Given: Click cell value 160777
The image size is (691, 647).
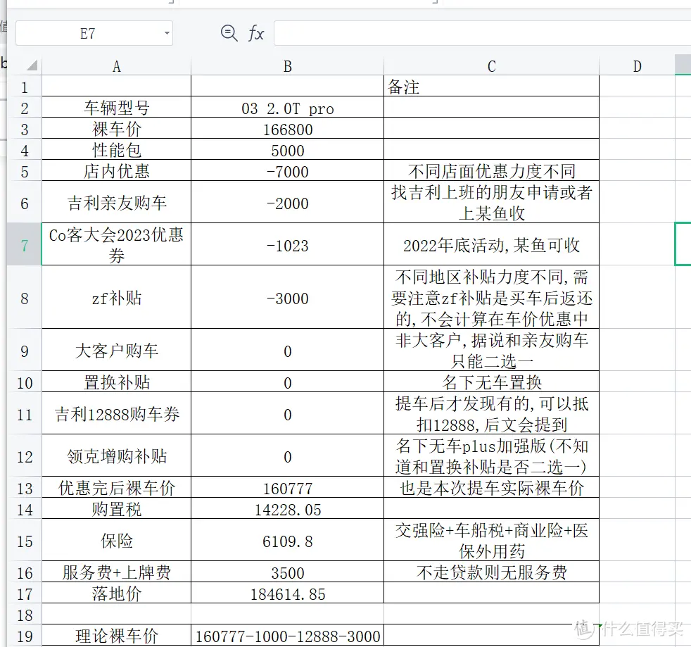Looking at the screenshot, I should 287,487.
